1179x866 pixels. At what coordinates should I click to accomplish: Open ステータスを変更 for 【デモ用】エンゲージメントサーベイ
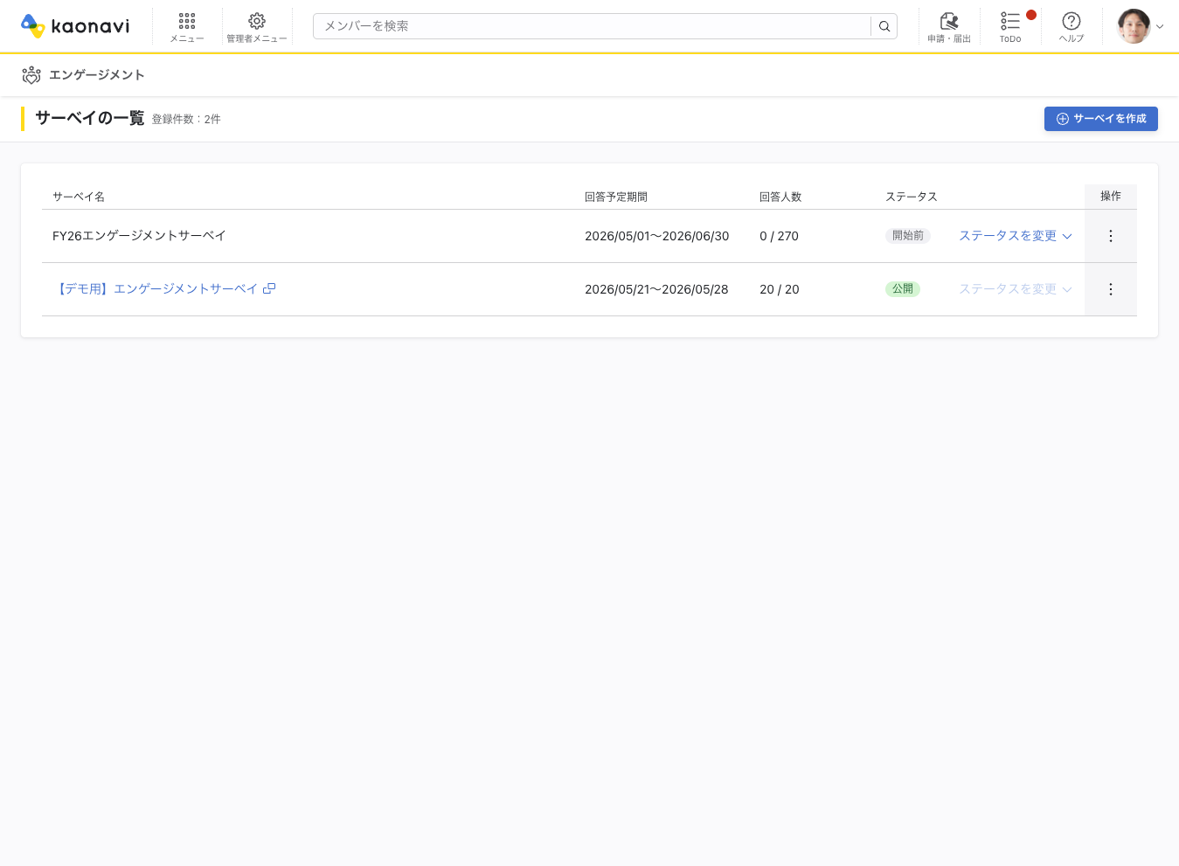[x=1016, y=289]
